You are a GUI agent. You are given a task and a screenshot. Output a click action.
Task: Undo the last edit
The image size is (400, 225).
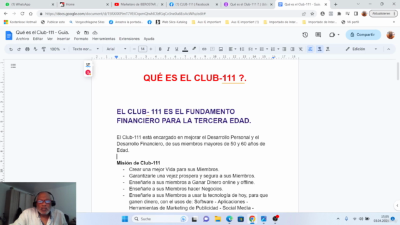point(11,49)
